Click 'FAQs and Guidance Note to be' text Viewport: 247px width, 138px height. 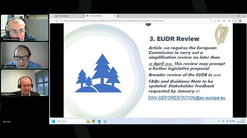point(181,81)
